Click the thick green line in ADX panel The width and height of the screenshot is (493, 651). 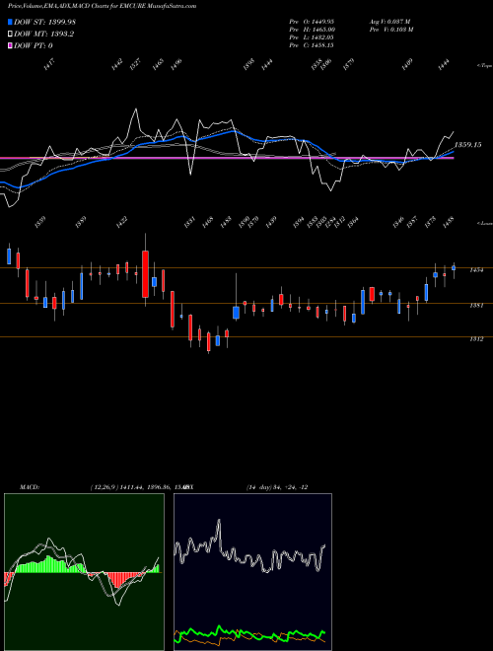[249, 634]
